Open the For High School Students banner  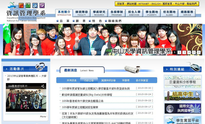(x=179, y=96)
